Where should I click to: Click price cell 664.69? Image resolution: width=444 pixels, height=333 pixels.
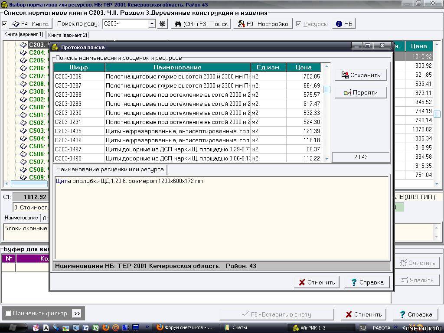pyautogui.click(x=304, y=85)
